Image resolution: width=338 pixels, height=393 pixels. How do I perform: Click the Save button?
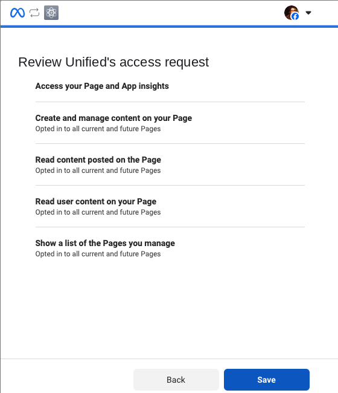[x=267, y=380]
